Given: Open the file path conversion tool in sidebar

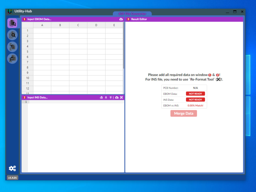Looking at the screenshot, I should click(x=12, y=58).
